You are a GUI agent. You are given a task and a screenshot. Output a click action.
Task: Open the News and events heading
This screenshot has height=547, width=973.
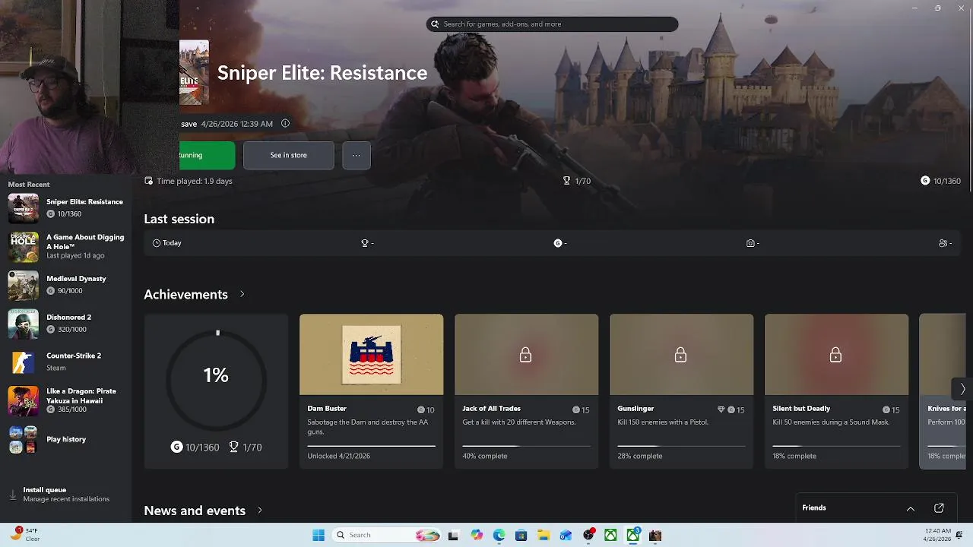coord(195,511)
